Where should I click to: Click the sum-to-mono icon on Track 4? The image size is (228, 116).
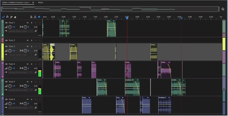pos(36,68)
